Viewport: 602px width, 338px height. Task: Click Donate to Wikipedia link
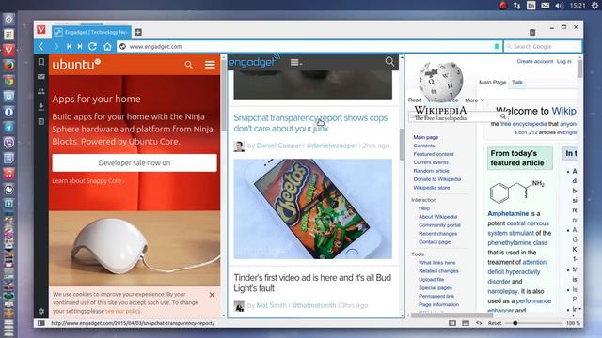point(436,179)
